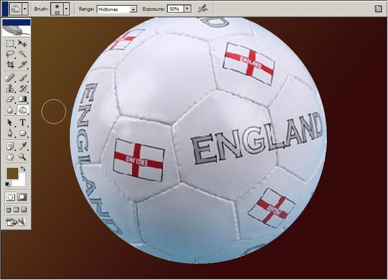Select the Ellipse shape tool
Image resolution: width=388 pixels, height=280 pixels.
23,133
